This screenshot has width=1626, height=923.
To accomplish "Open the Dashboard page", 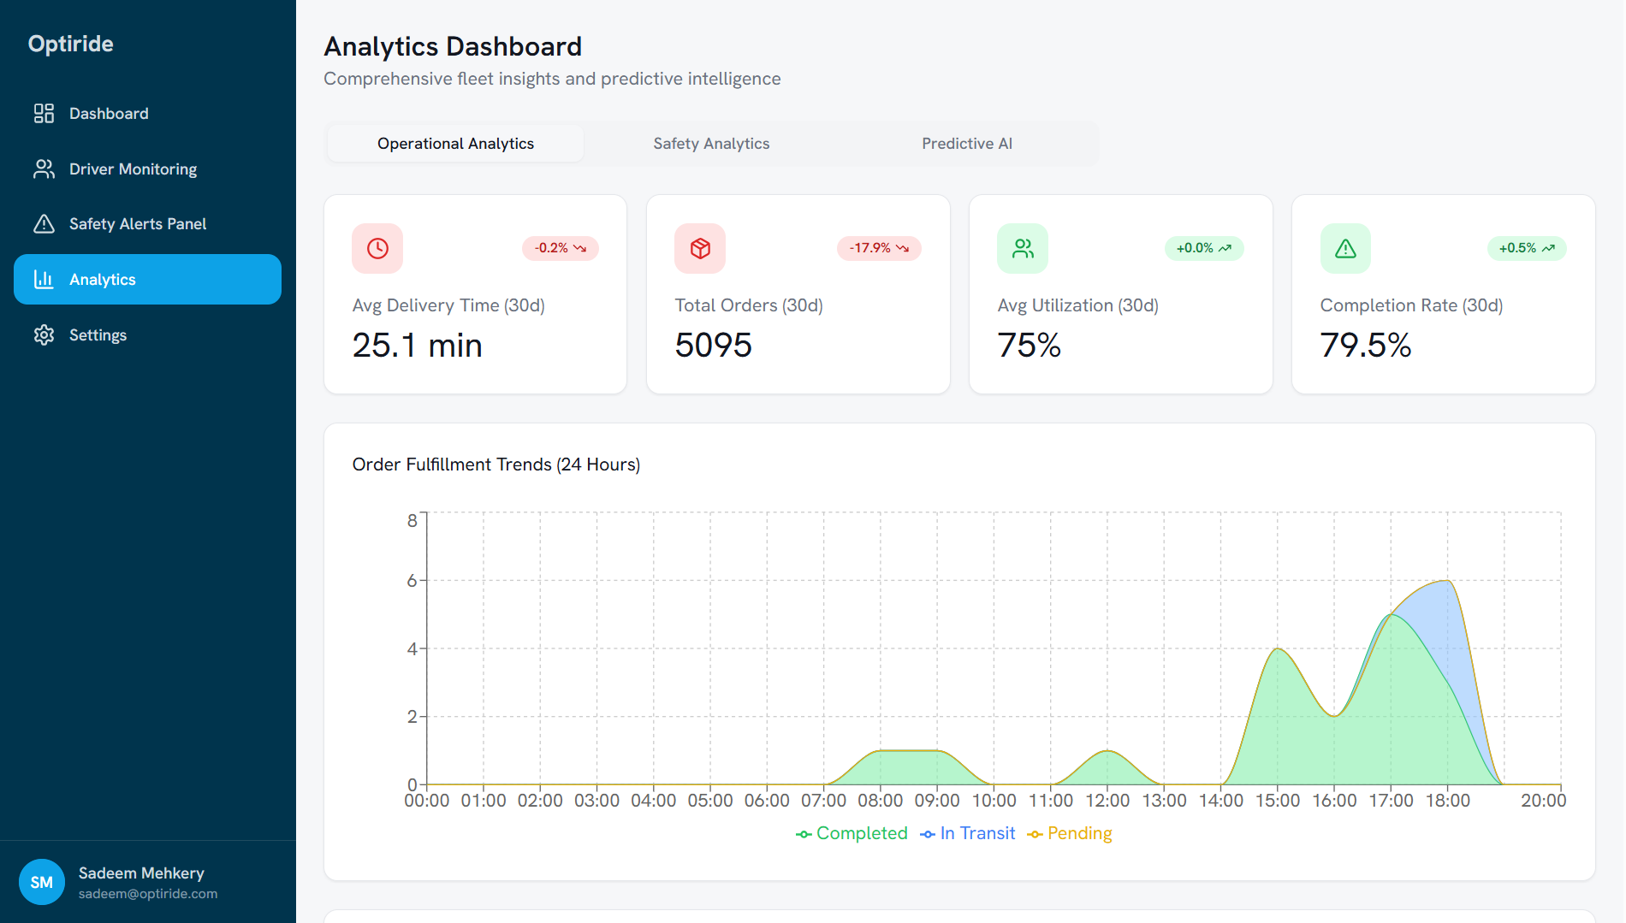I will [147, 113].
